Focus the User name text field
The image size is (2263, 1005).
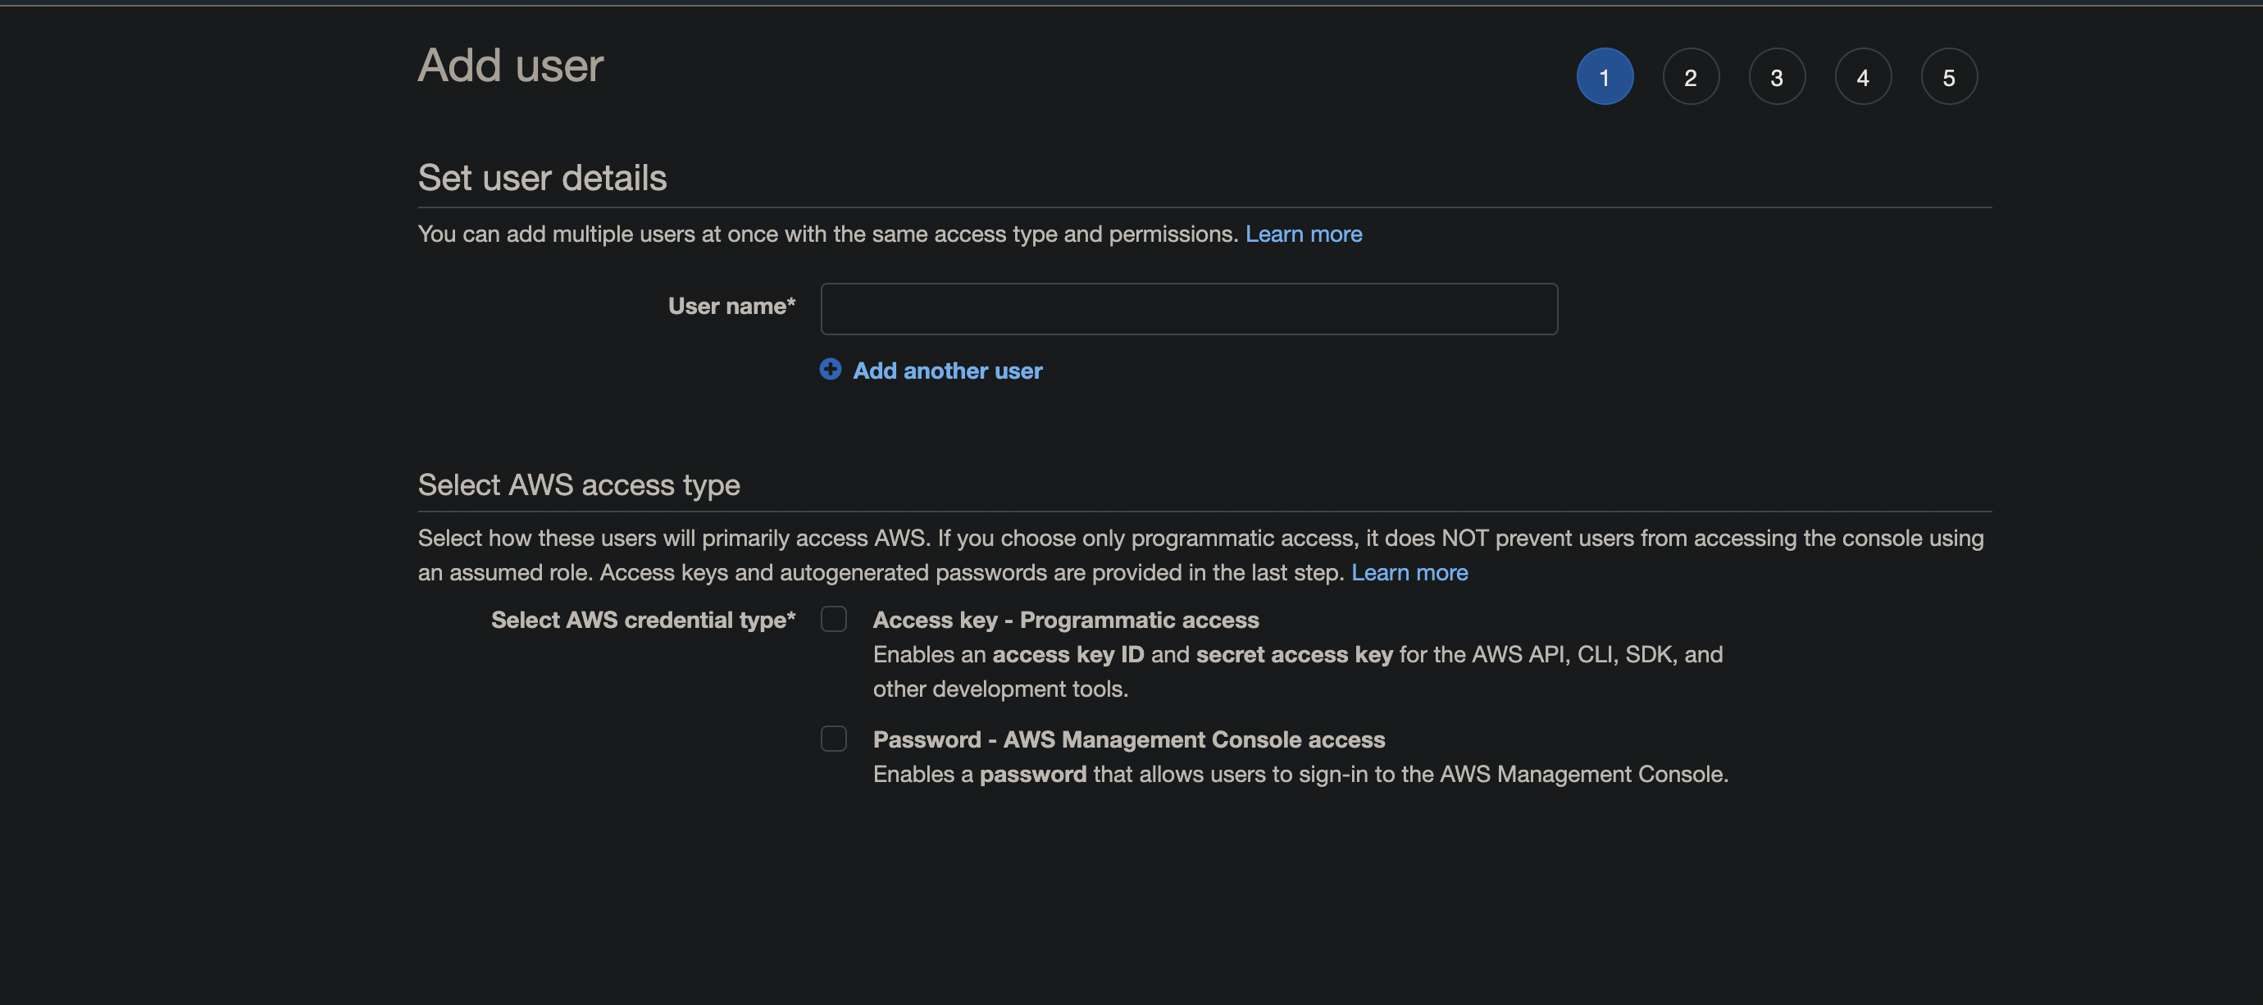(1189, 308)
